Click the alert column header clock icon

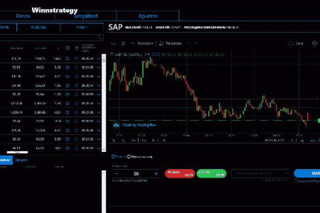[68, 48]
